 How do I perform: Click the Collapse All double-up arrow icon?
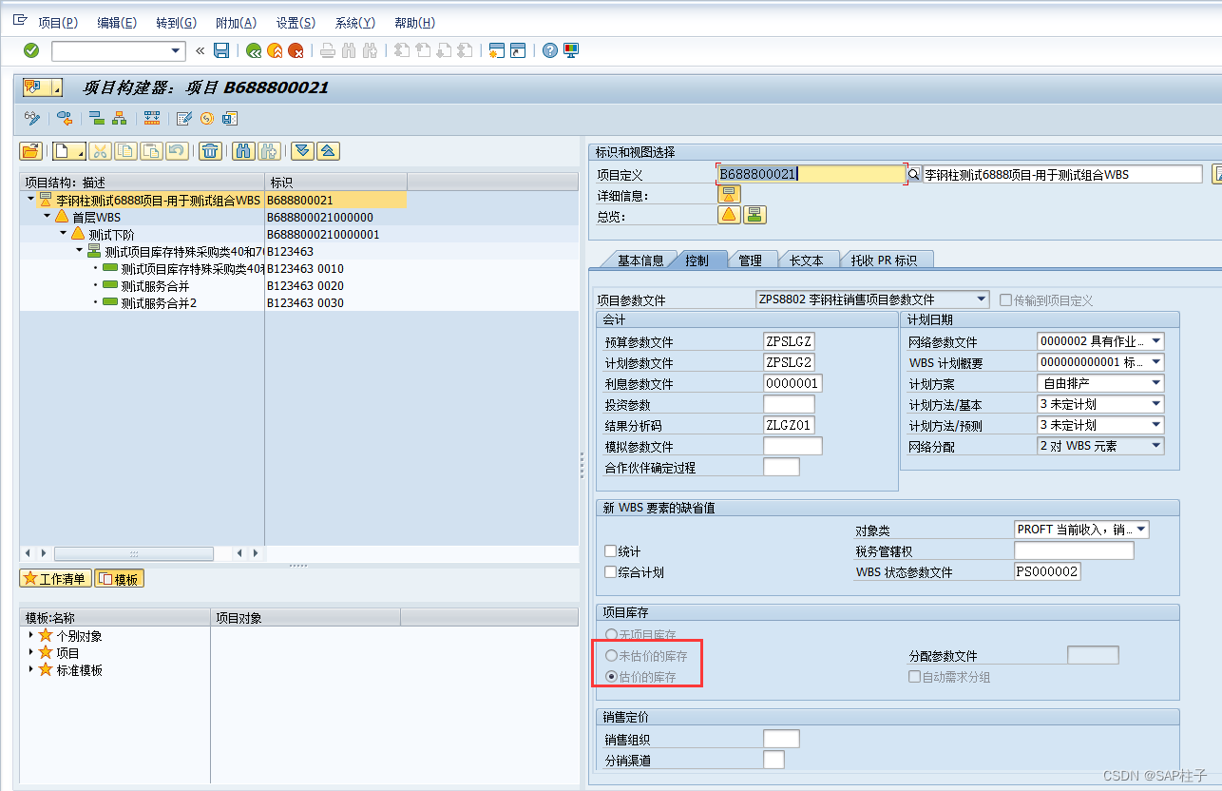328,150
